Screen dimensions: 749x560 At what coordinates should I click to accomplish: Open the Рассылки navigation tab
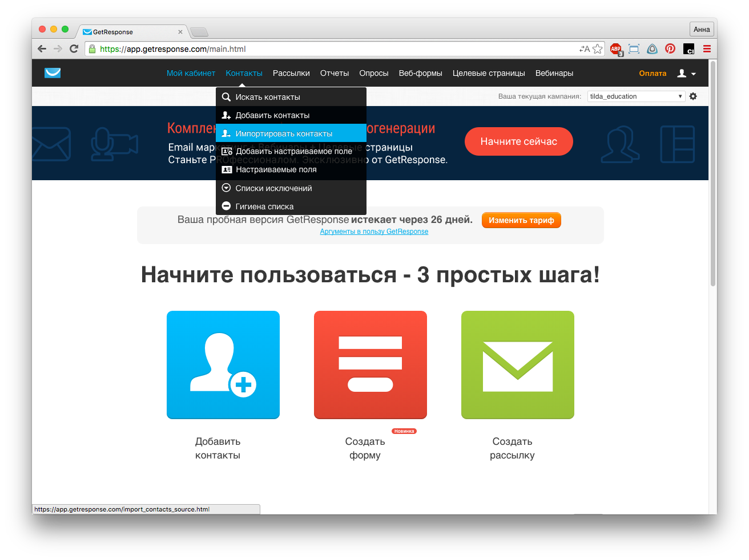pyautogui.click(x=291, y=74)
